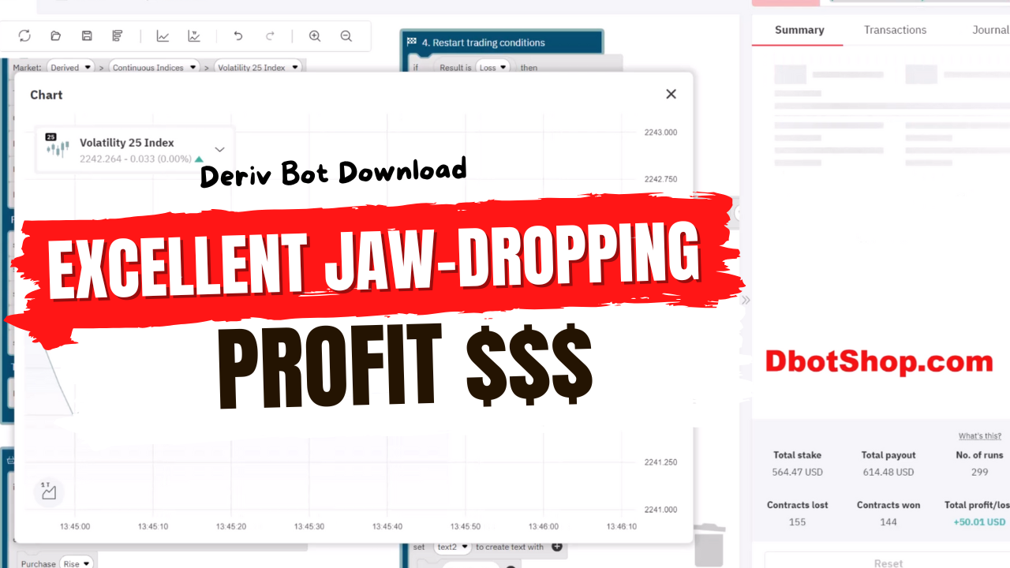
Task: Expand the Volatility 25 Index chart symbol selector
Action: (x=219, y=149)
